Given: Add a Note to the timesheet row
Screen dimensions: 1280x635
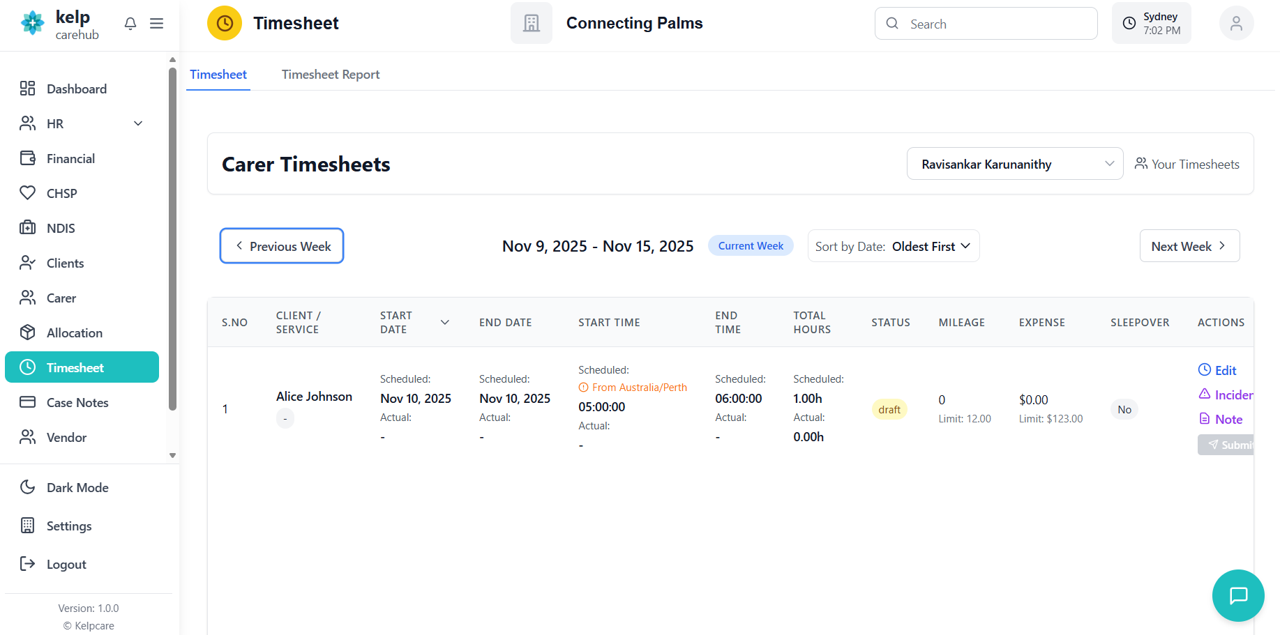Looking at the screenshot, I should [1221, 420].
